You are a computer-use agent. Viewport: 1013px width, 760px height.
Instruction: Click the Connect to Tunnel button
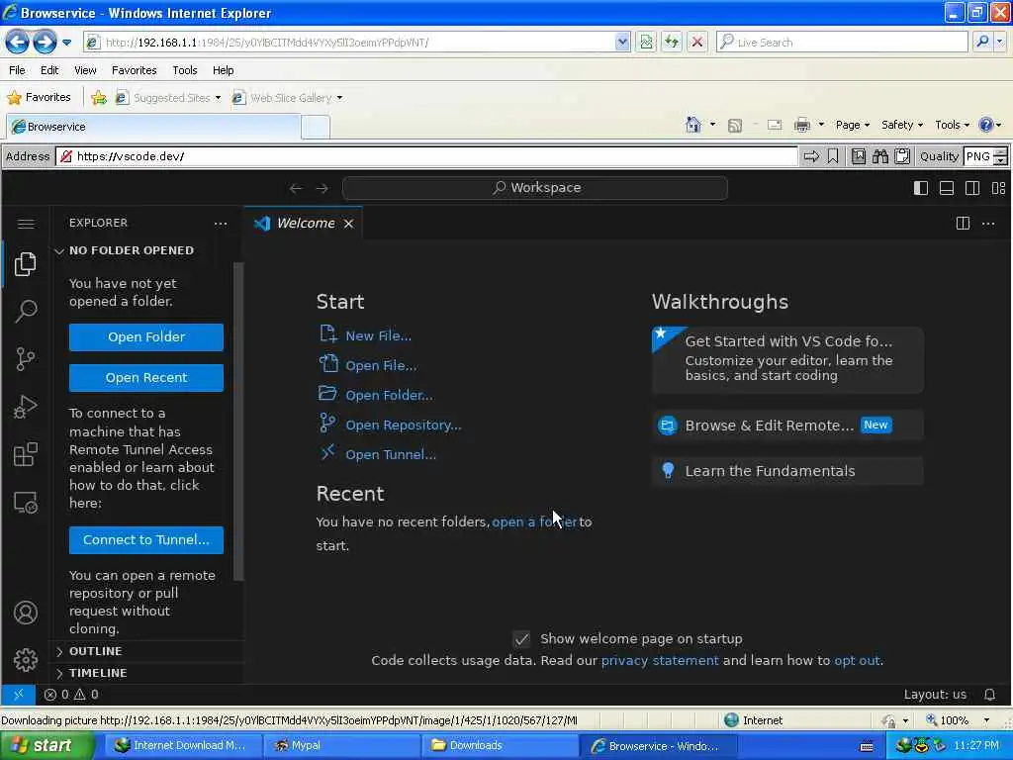(146, 540)
